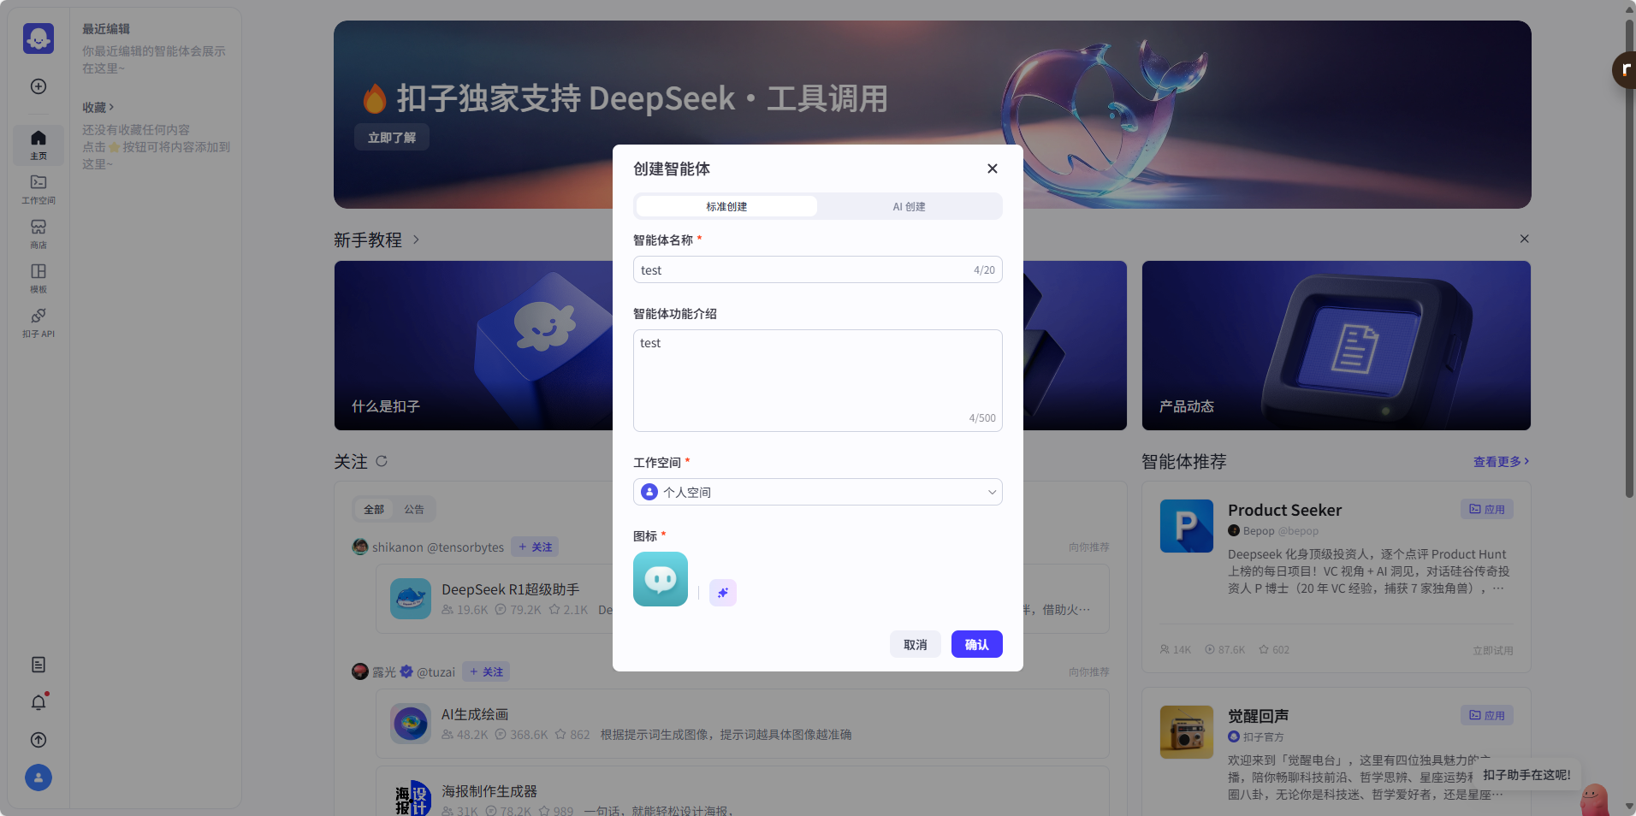Click the AI generate icon button beside the avatar

coord(723,593)
